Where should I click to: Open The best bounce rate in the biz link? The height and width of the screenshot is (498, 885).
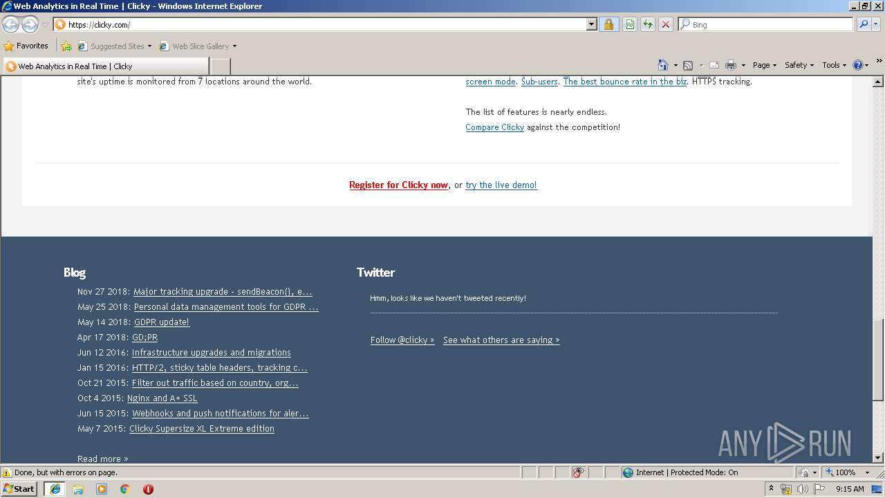tap(625, 82)
